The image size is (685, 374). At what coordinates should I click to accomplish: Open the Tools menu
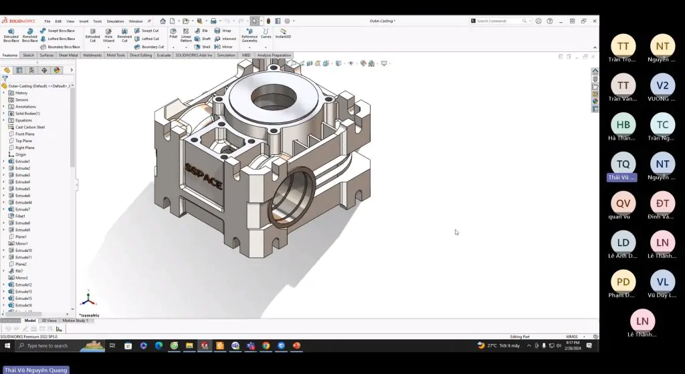(x=97, y=21)
